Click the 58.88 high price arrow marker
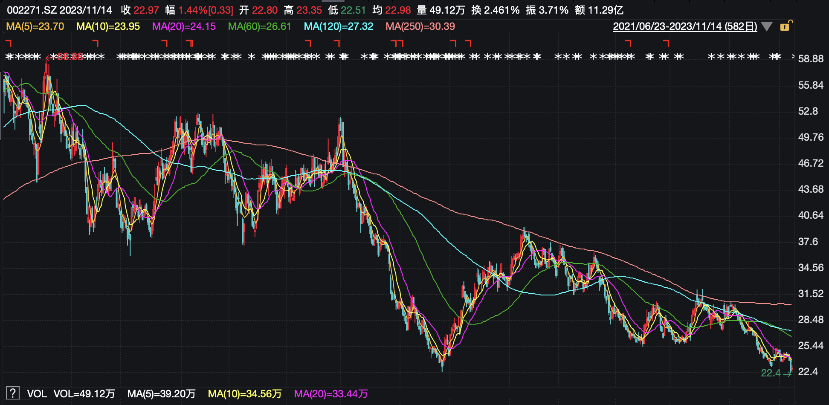Viewport: 829px width, 405px height. pos(65,57)
